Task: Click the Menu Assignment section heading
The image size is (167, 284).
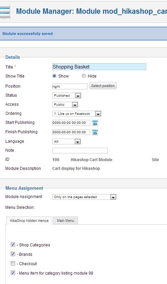Action: pyautogui.click(x=24, y=188)
